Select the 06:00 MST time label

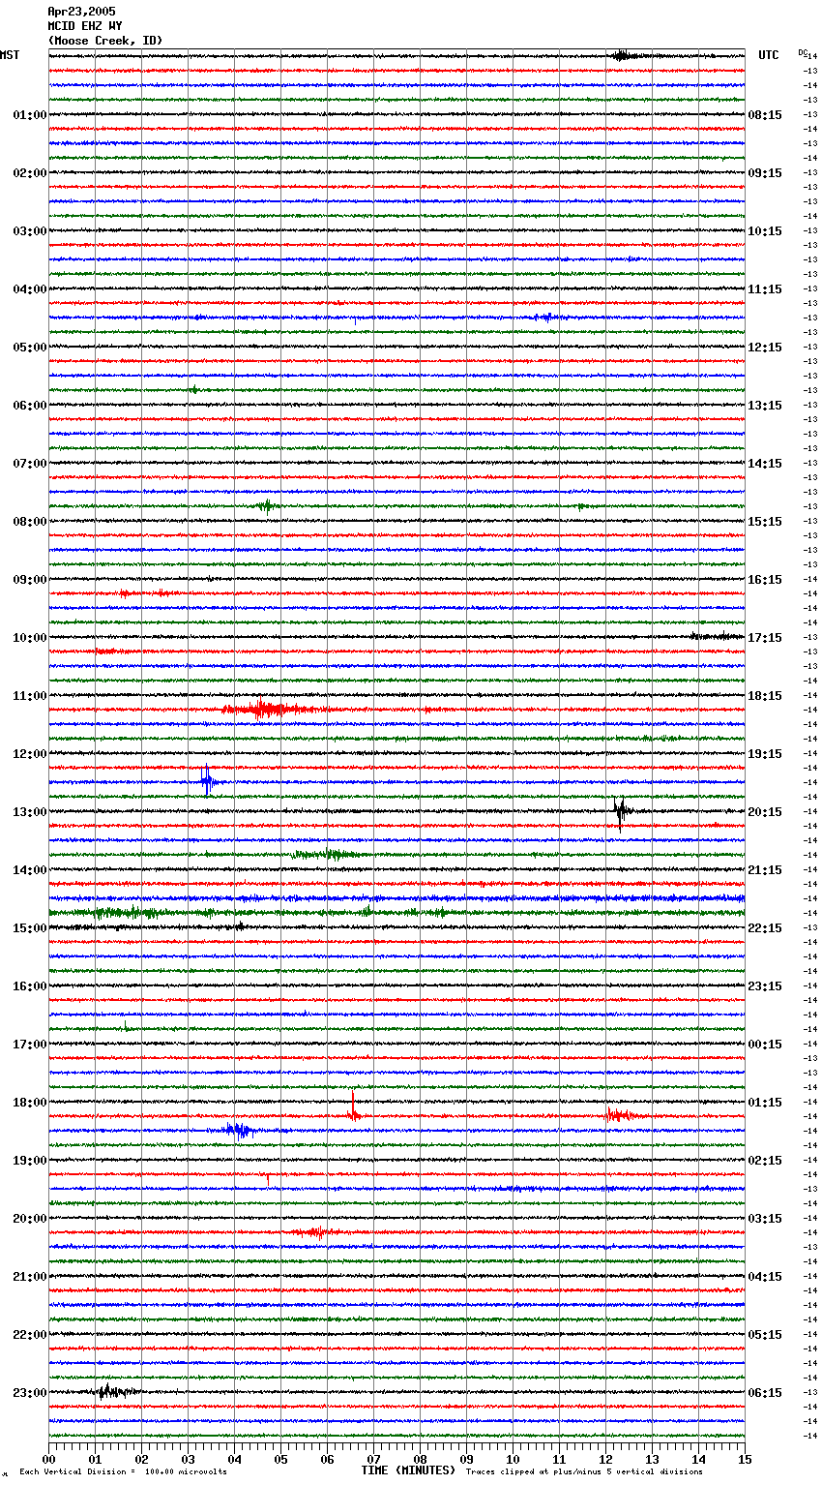coord(30,406)
